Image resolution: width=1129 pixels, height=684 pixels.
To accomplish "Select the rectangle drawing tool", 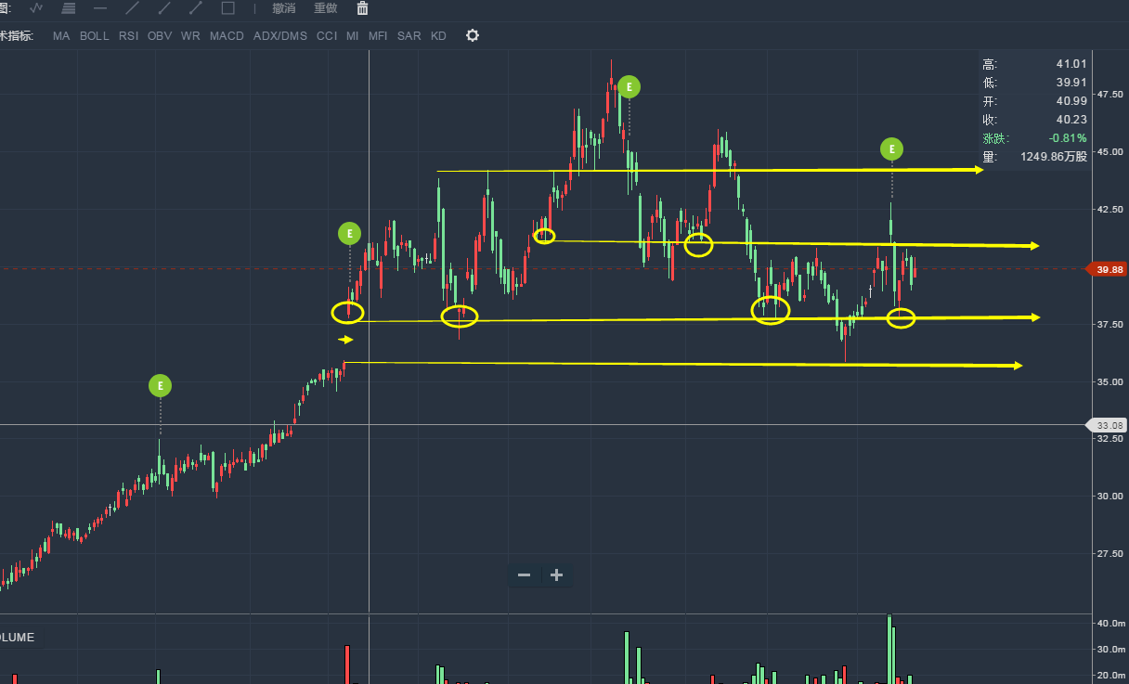I will [x=227, y=8].
